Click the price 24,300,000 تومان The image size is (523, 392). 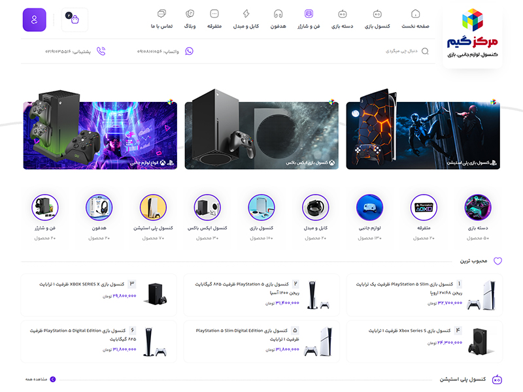click(445, 342)
